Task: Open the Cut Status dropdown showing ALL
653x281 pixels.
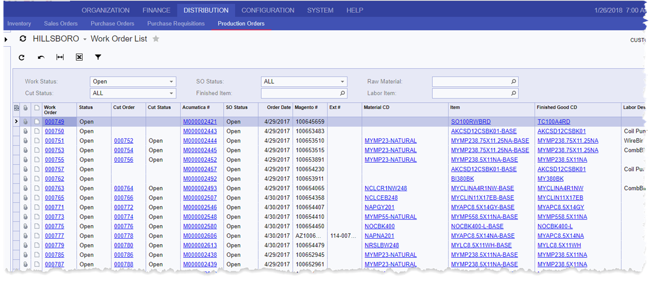Action: pos(133,93)
